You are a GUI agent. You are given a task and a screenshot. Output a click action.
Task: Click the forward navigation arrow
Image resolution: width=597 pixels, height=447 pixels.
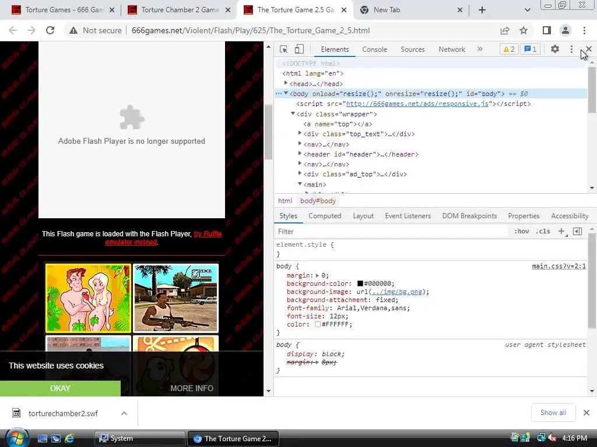[x=31, y=30]
